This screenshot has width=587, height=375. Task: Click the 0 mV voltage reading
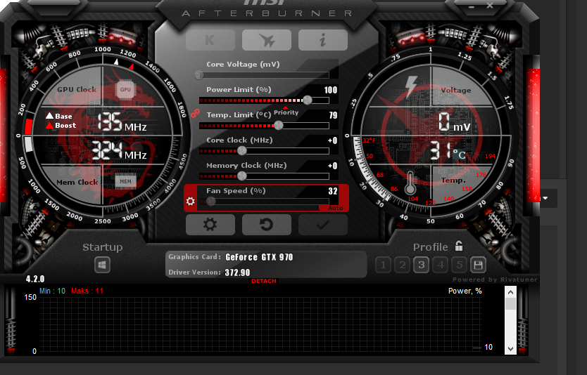pyautogui.click(x=455, y=122)
